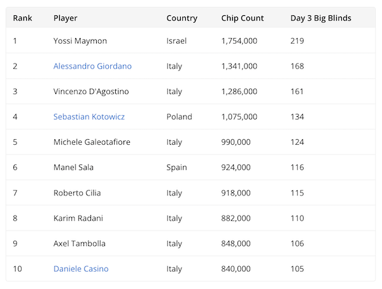Image resolution: width=382 pixels, height=289 pixels.
Task: Click the Chip Count column header
Action: 243,18
